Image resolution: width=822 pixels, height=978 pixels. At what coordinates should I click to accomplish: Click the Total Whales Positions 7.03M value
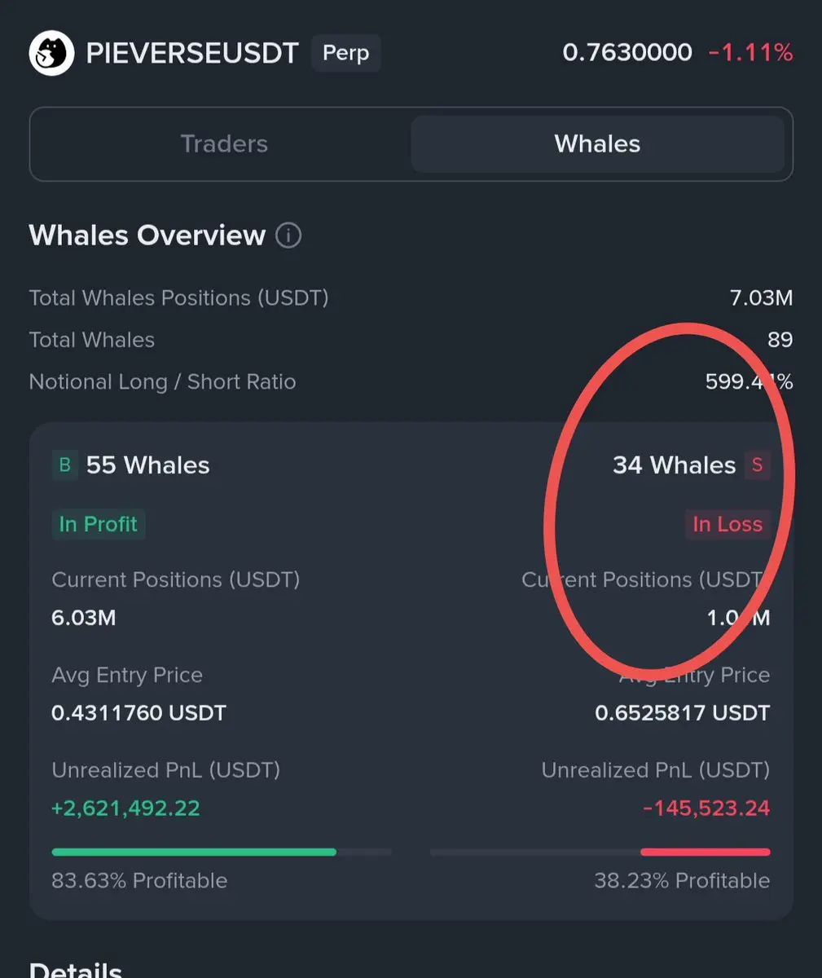[x=761, y=298]
